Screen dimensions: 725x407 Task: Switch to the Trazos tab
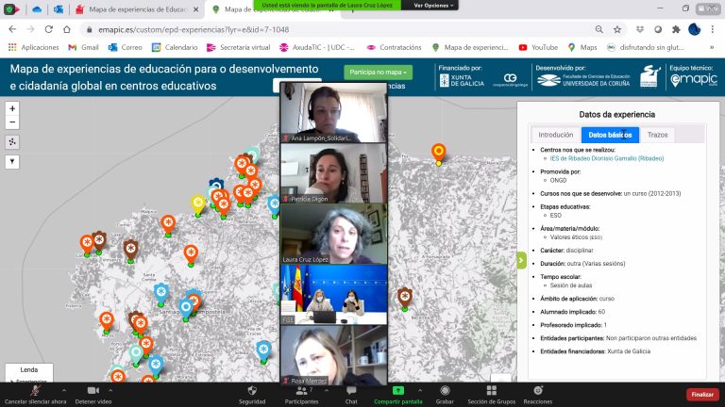(659, 135)
